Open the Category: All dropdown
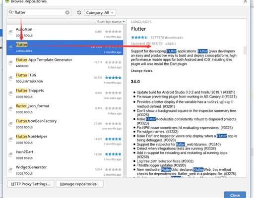The height and width of the screenshot is (198, 254). click(x=100, y=12)
